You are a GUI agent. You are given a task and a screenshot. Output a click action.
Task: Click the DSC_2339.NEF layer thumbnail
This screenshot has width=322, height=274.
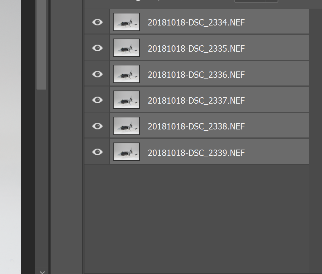tap(126, 152)
